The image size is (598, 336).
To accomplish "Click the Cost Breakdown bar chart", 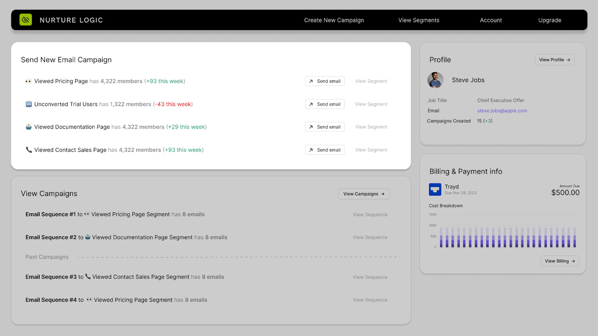I will point(505,231).
